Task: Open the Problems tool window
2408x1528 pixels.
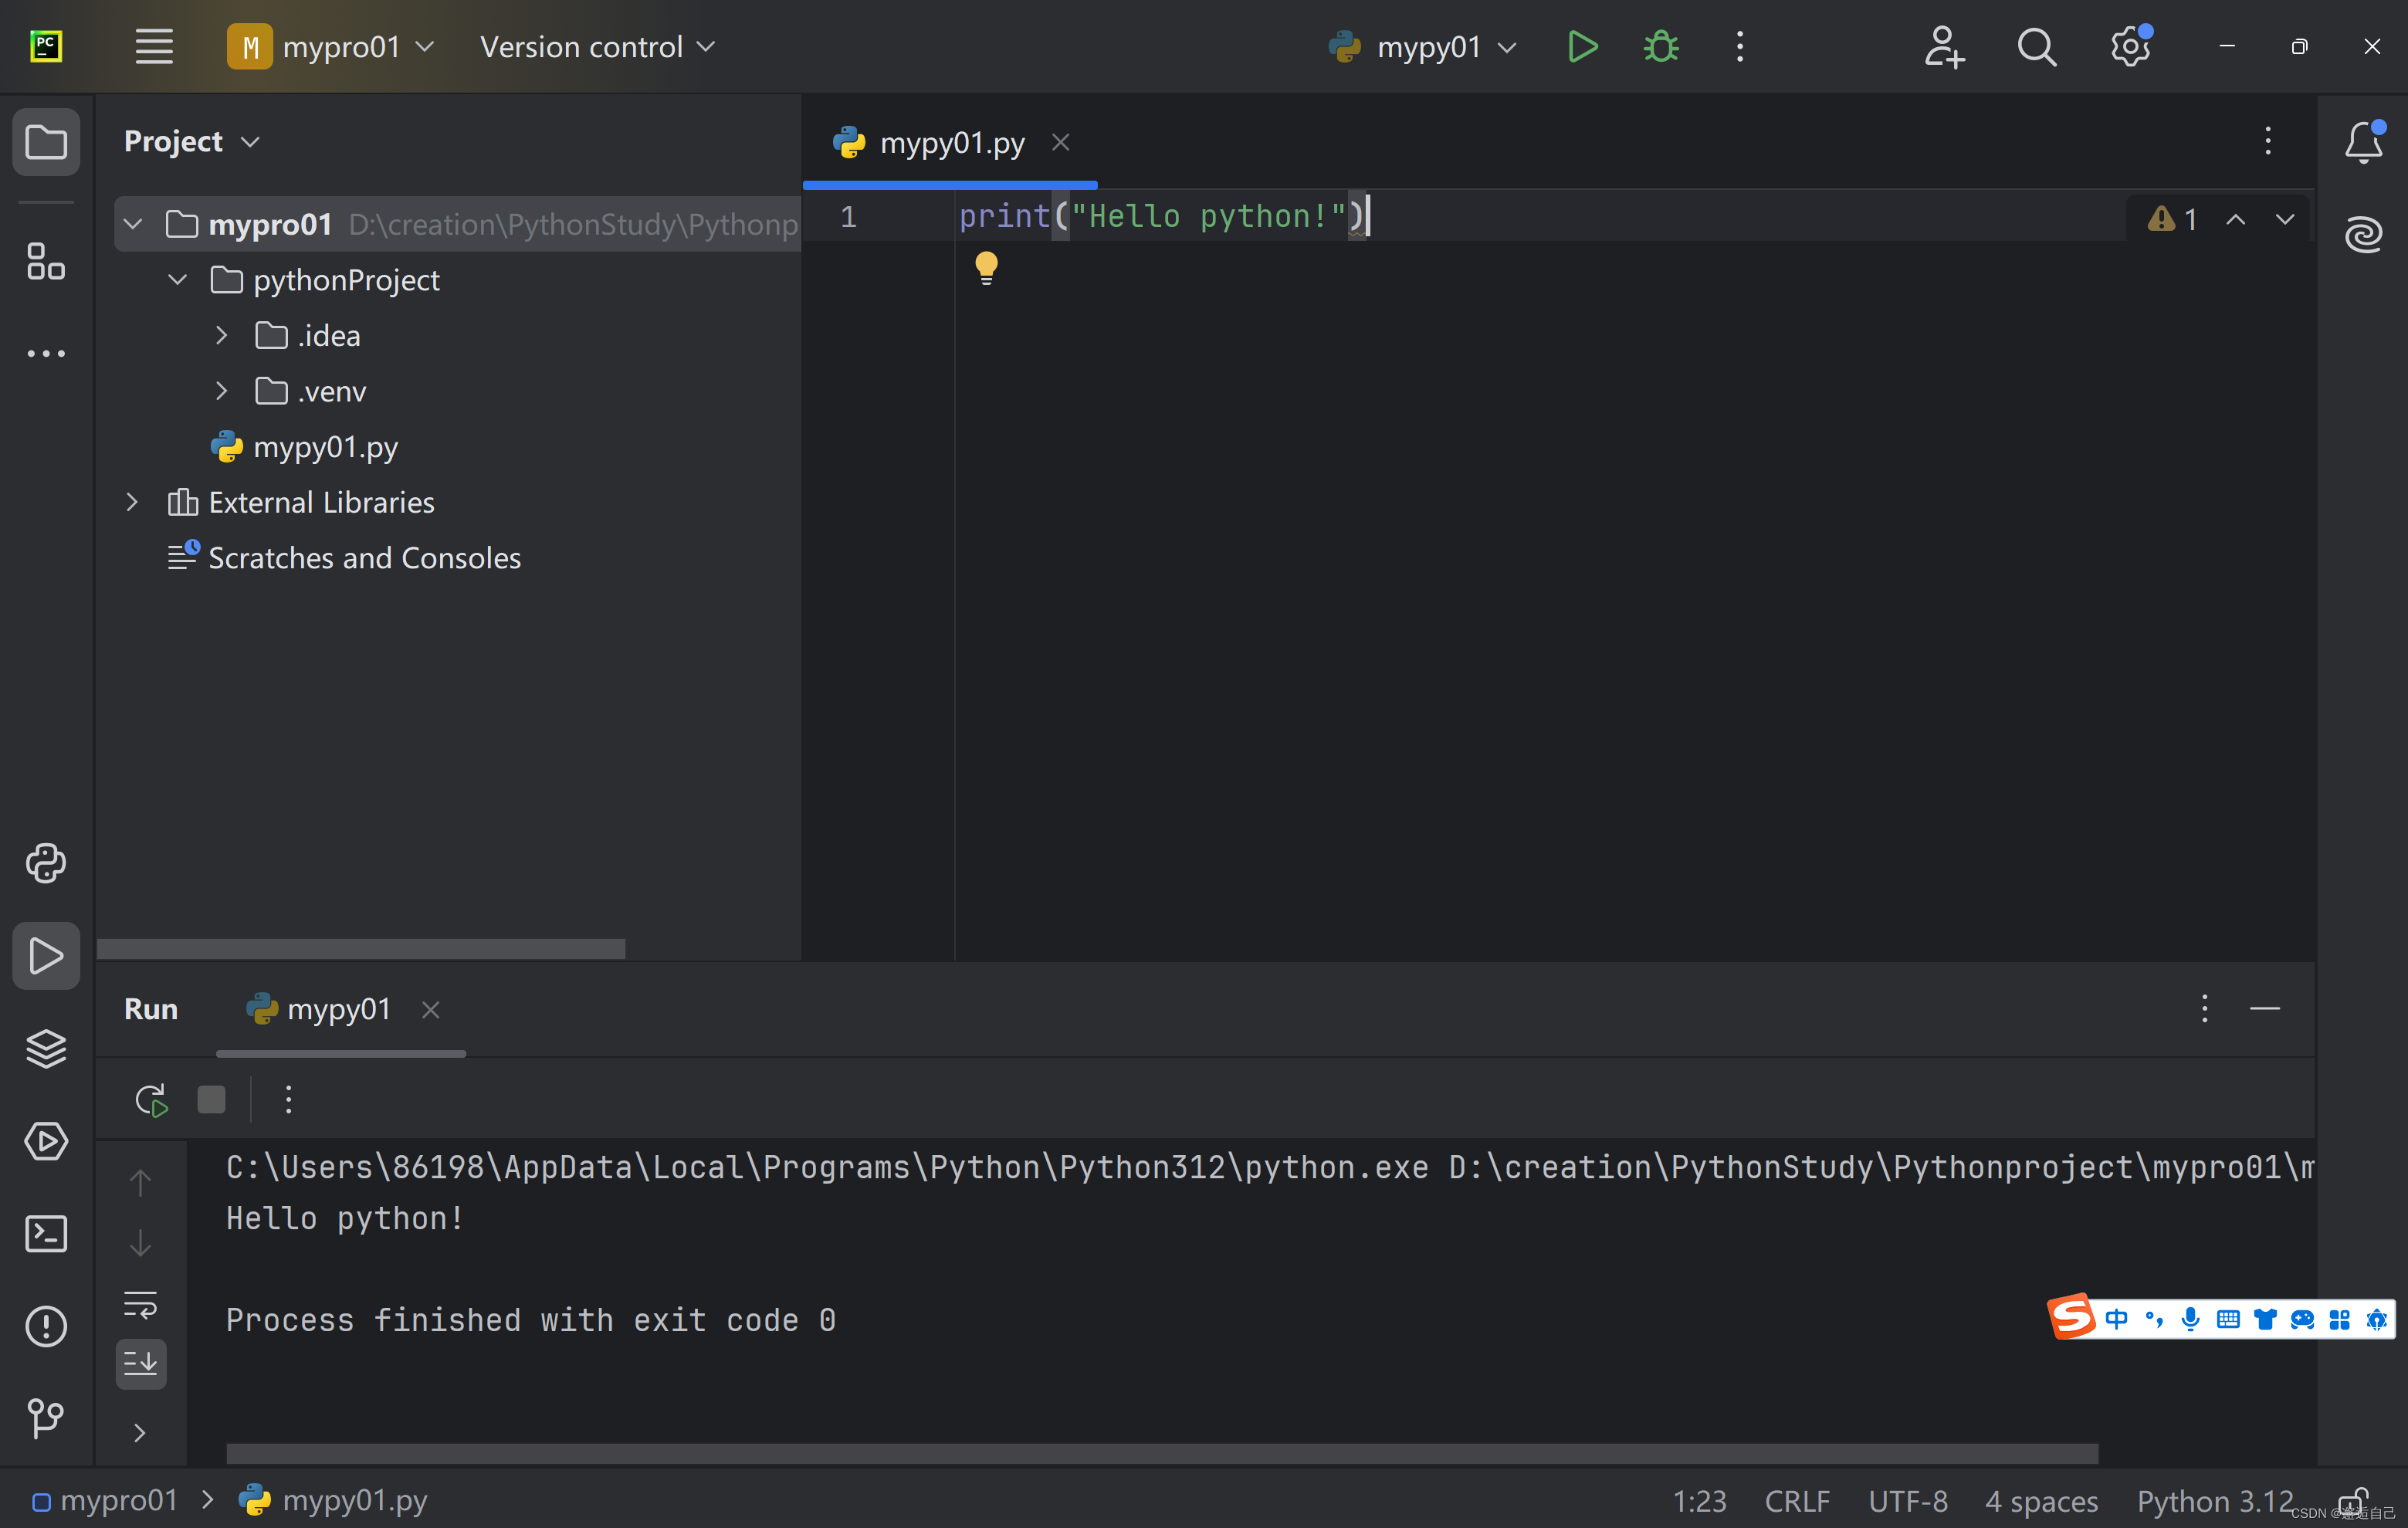Action: click(46, 1327)
